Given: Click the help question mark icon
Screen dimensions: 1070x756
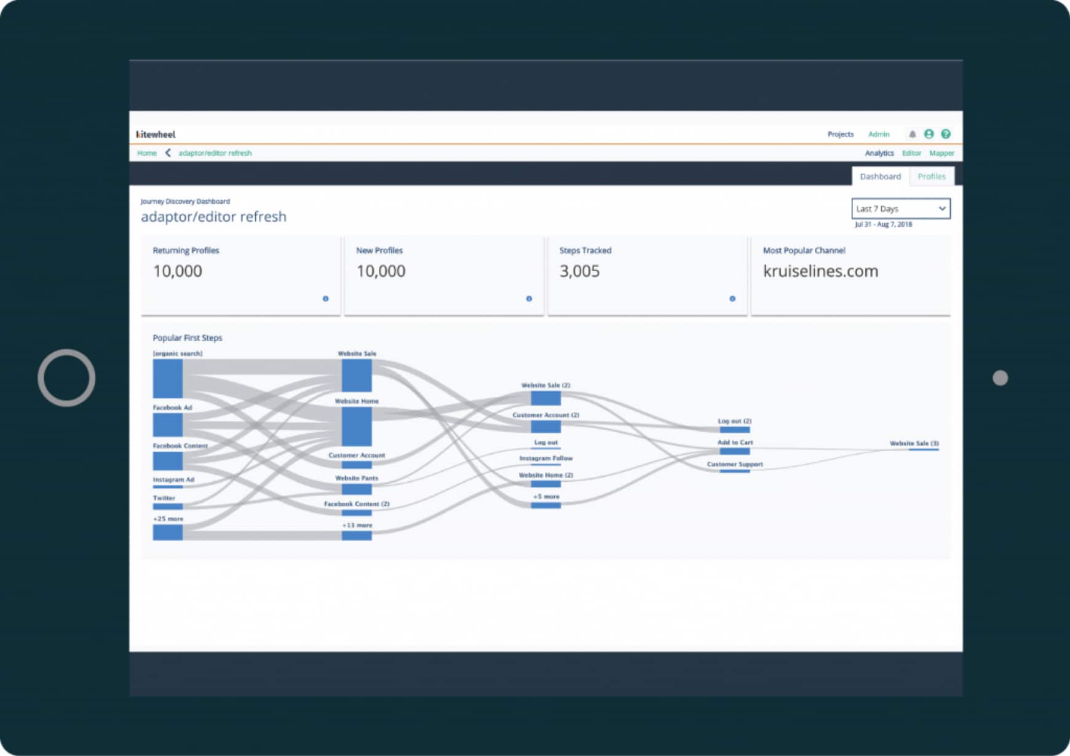Looking at the screenshot, I should [x=946, y=134].
